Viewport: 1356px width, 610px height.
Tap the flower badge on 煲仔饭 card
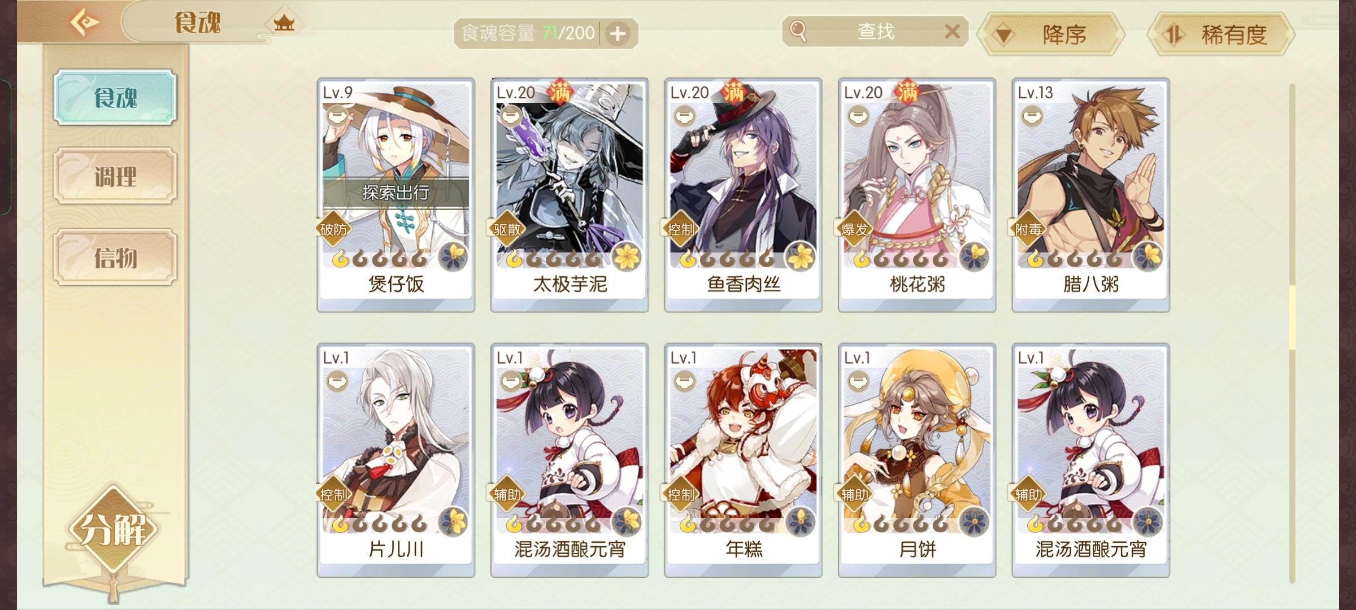click(x=453, y=257)
